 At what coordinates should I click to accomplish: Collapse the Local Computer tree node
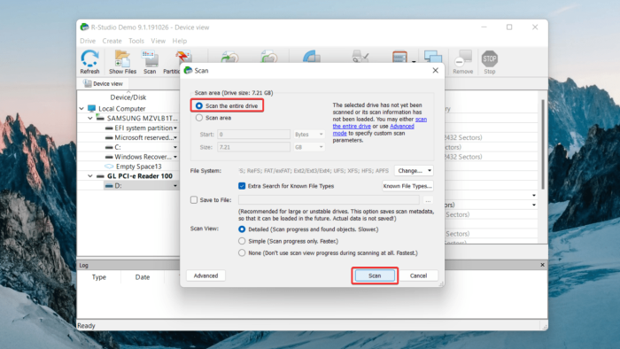[81, 108]
